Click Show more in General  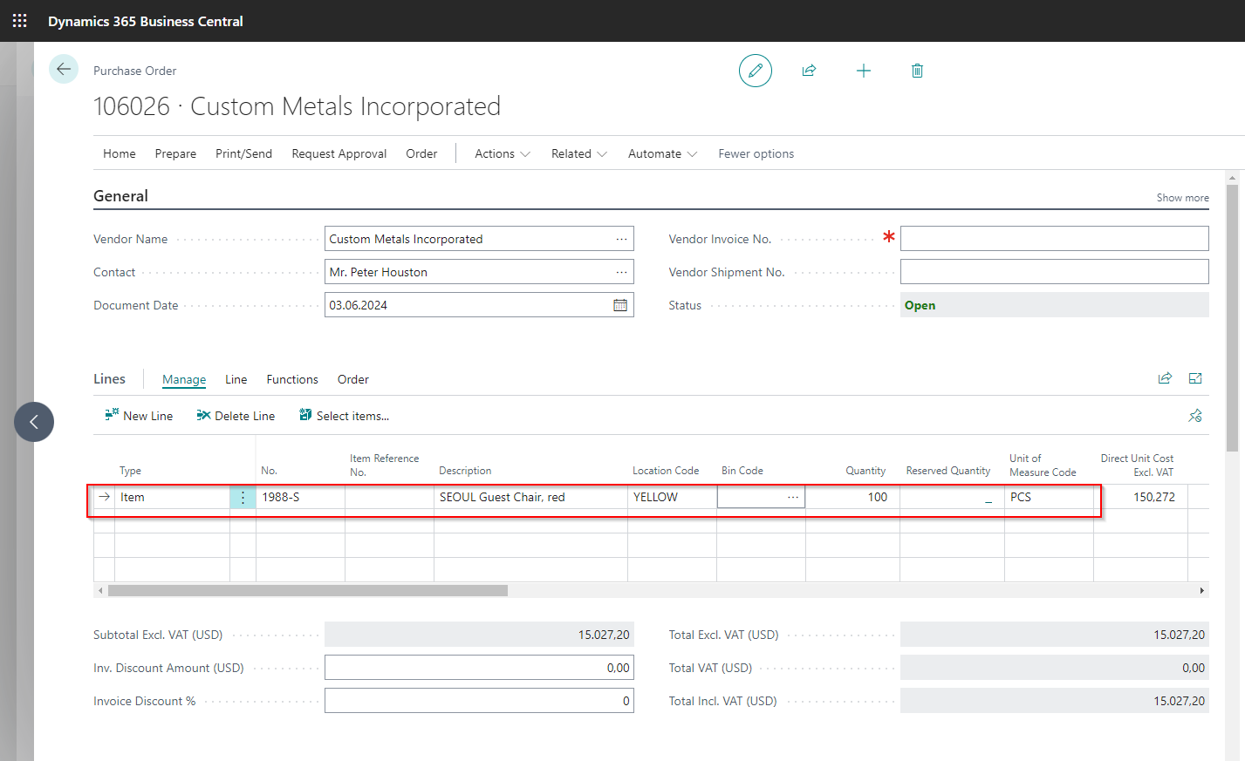point(1182,198)
